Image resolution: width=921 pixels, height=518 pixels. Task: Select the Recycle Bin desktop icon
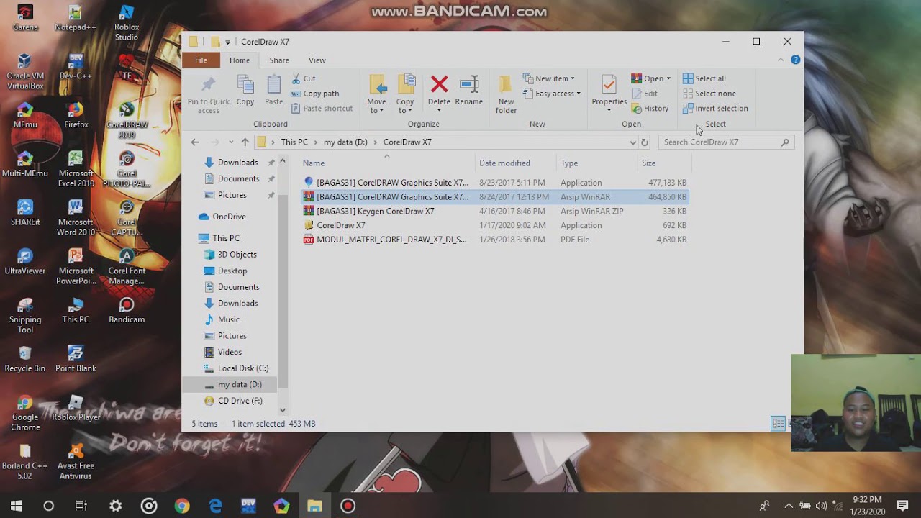25,360
